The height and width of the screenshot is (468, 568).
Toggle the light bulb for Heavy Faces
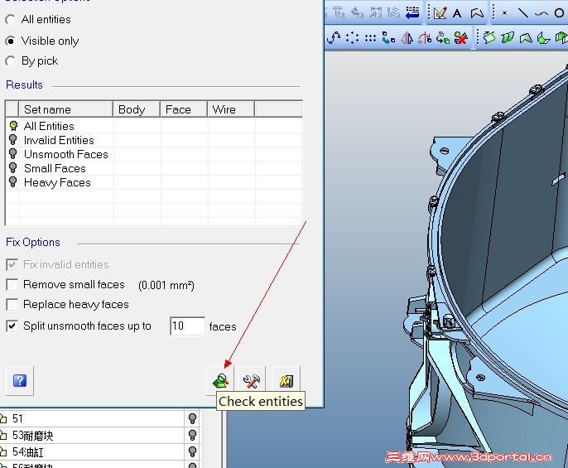(x=13, y=182)
